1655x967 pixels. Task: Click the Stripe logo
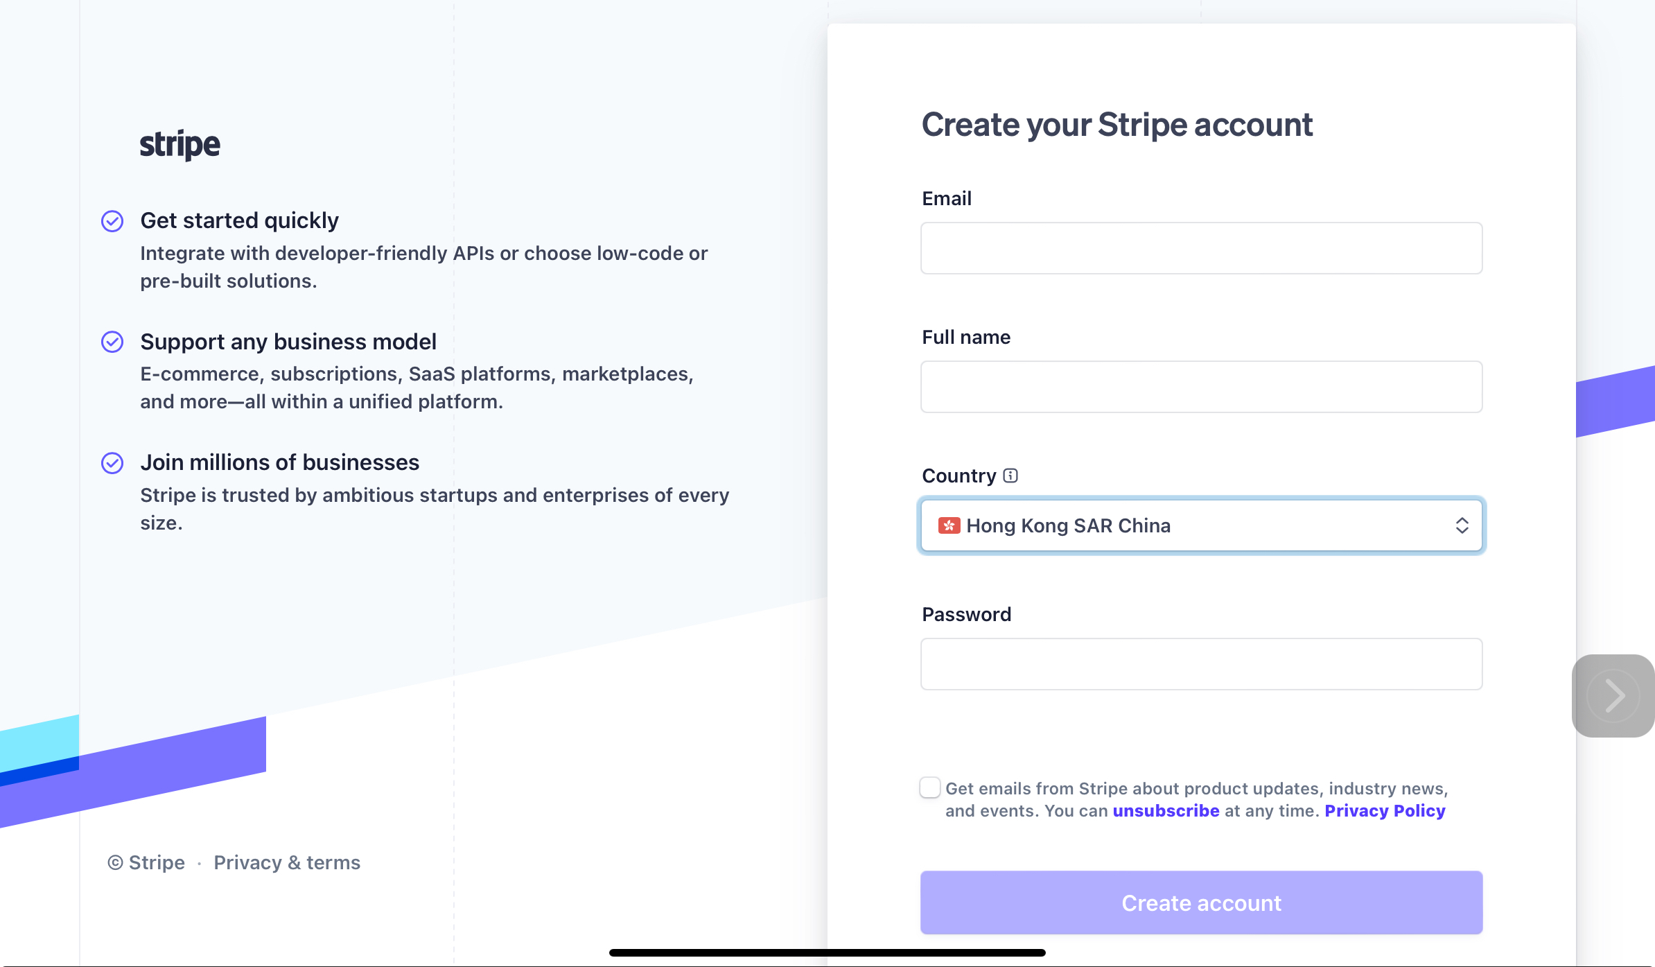point(180,144)
